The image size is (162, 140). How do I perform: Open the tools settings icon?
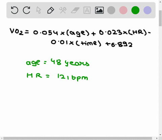[63, 10]
